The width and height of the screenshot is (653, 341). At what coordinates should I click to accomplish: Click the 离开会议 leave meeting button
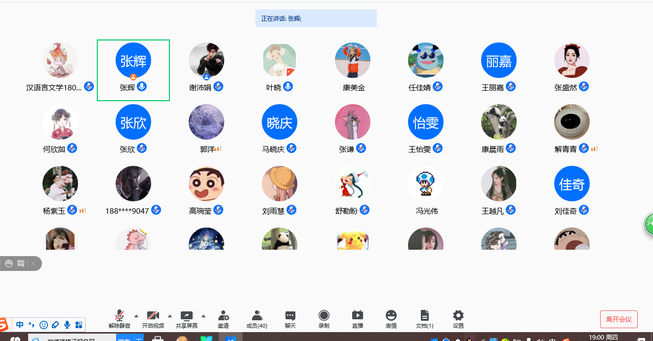coord(618,319)
